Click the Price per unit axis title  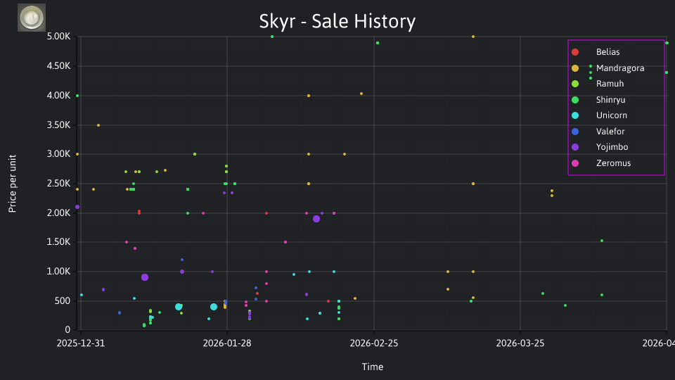[x=13, y=184]
